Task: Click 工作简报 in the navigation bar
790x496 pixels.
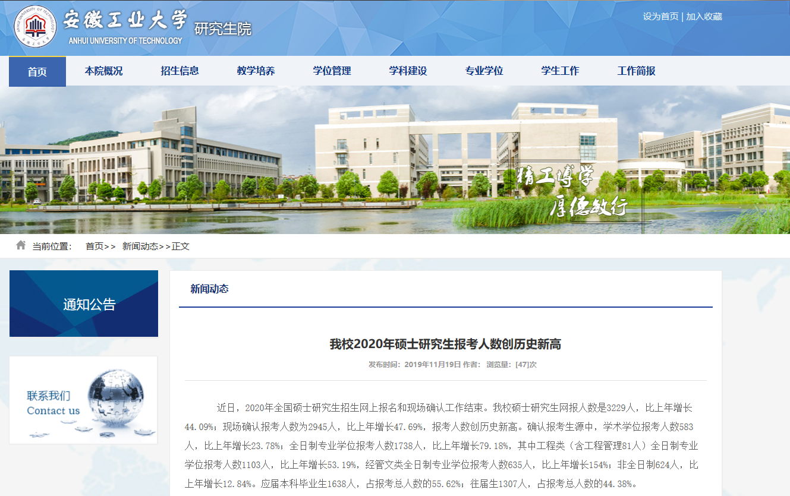Action: tap(636, 71)
